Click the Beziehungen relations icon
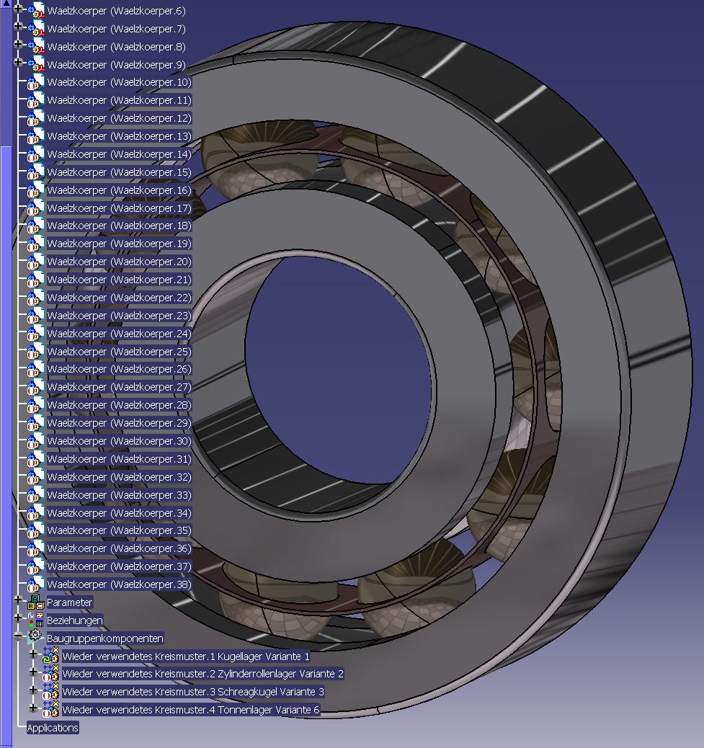704x748 pixels. 36,620
